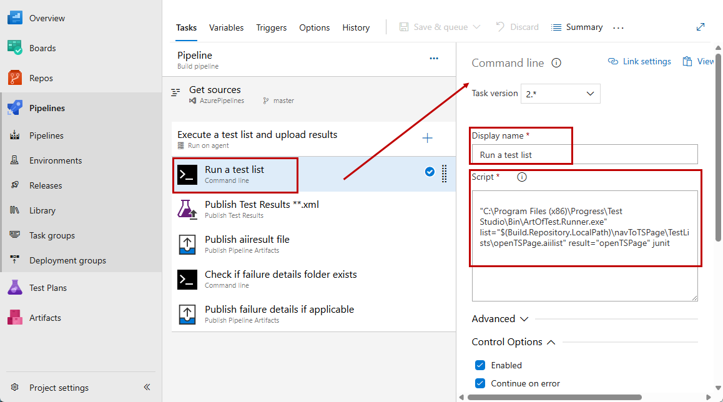723x402 pixels.
Task: Open the Save & queue dropdown chevron
Action: click(477, 27)
